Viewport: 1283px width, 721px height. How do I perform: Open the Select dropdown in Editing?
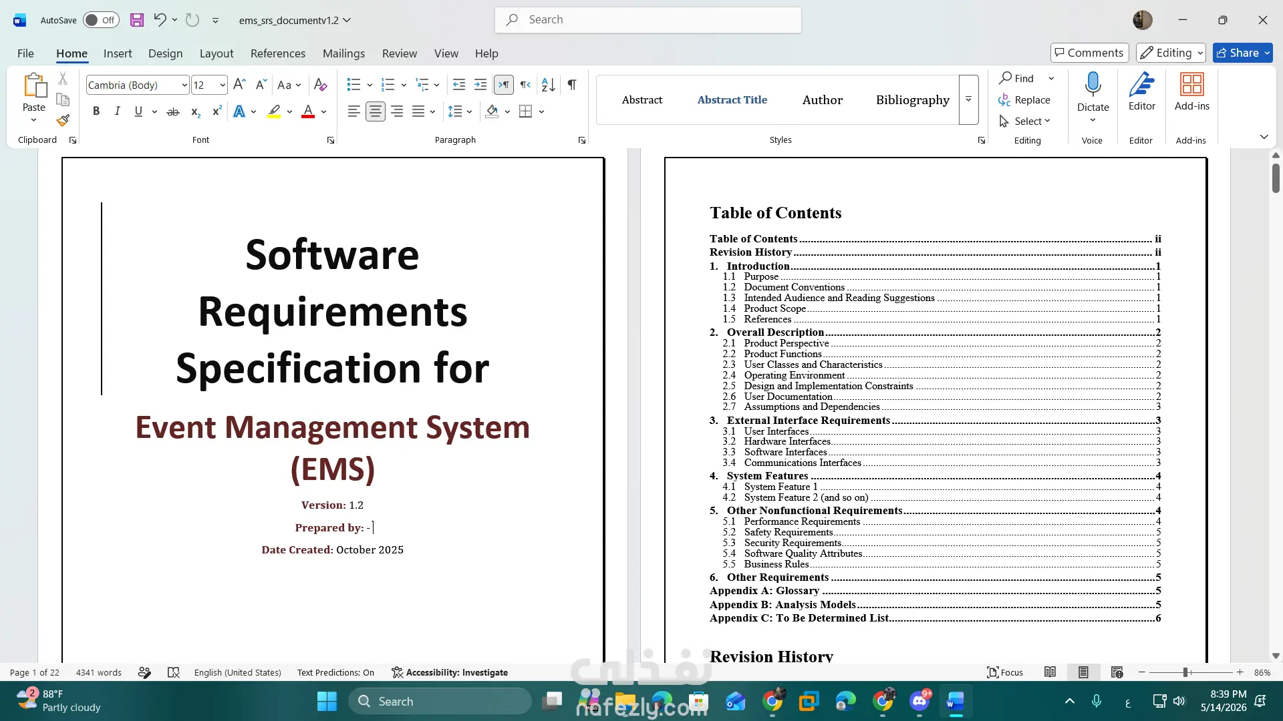click(x=1025, y=121)
